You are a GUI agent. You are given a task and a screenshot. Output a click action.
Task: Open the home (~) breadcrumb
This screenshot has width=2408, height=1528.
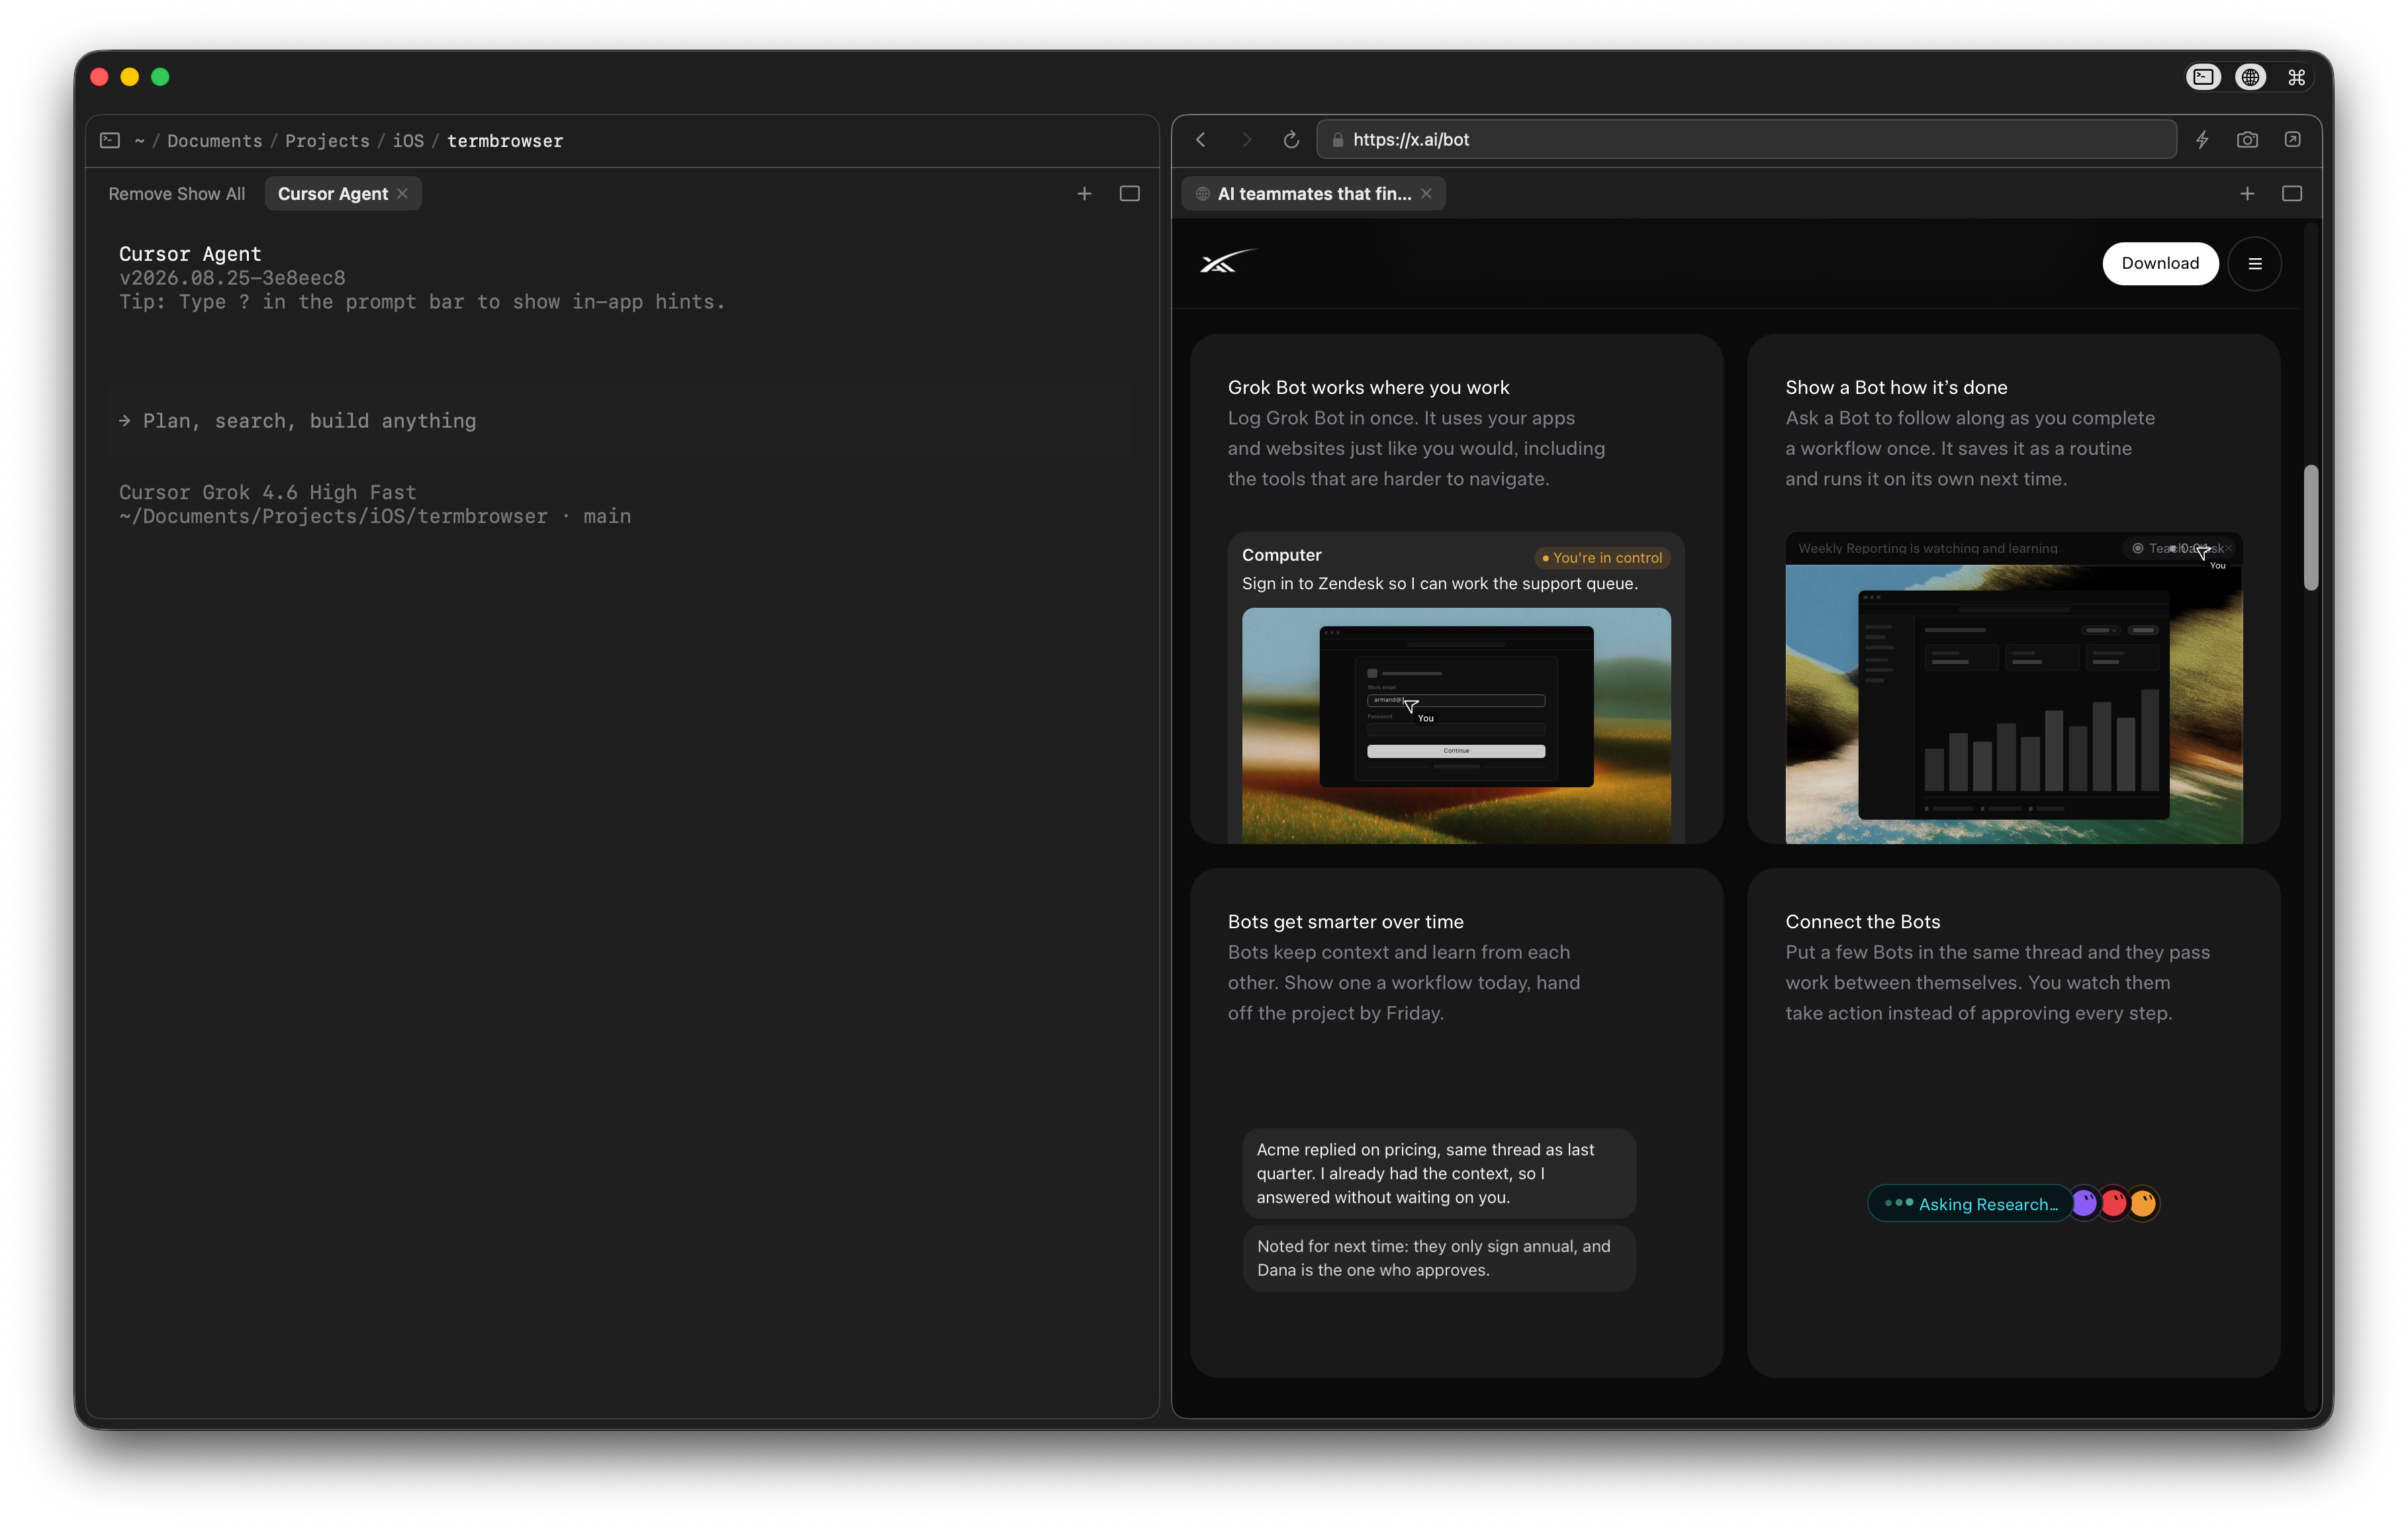click(139, 141)
